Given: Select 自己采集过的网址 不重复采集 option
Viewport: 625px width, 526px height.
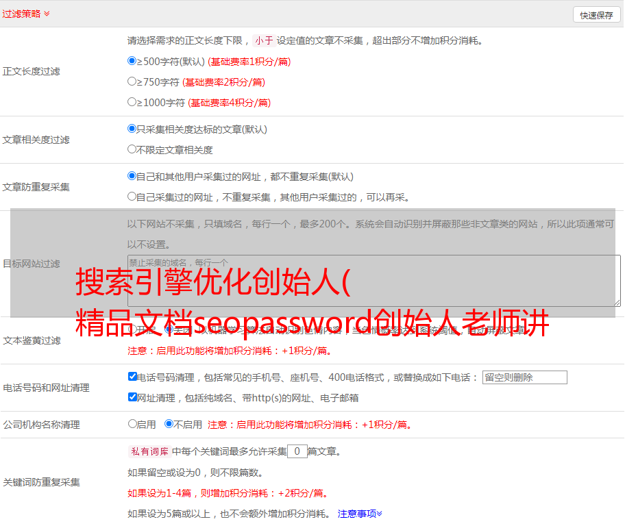Looking at the screenshot, I should (x=132, y=197).
